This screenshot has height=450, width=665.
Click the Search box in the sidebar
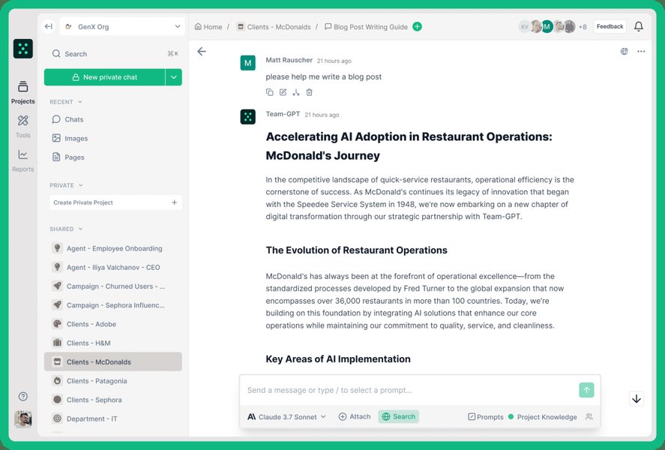pyautogui.click(x=115, y=54)
